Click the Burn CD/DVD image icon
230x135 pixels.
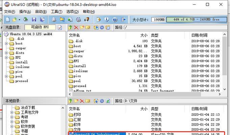[x=87, y=20]
